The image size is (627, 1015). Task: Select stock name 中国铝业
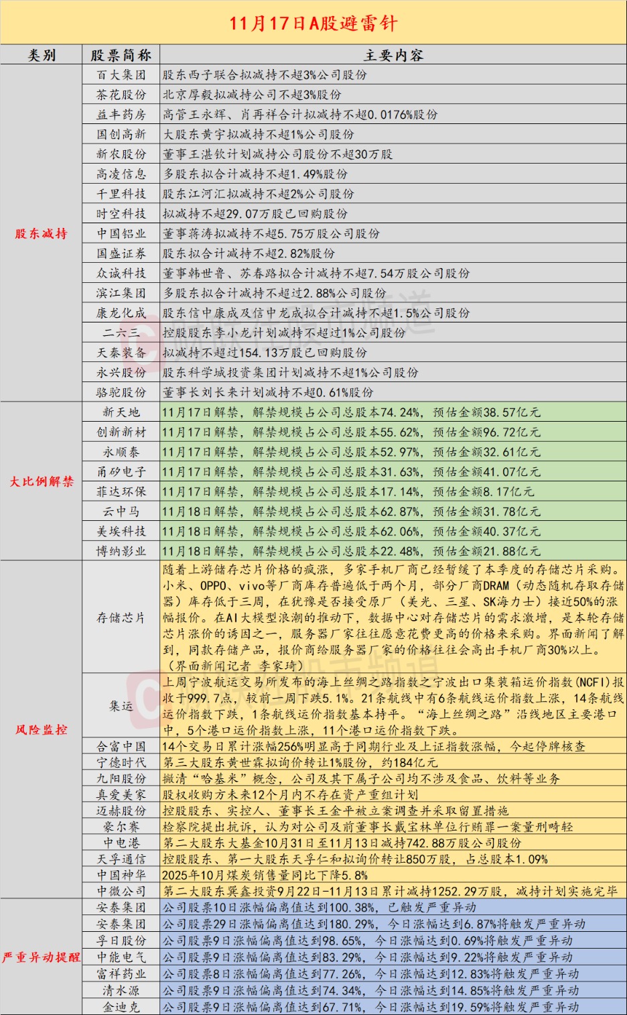point(121,234)
